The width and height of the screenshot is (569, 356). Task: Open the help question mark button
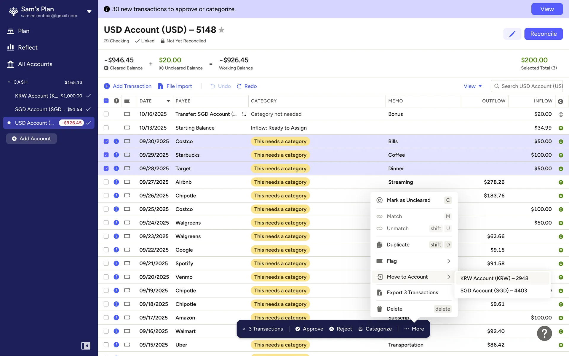point(544,333)
